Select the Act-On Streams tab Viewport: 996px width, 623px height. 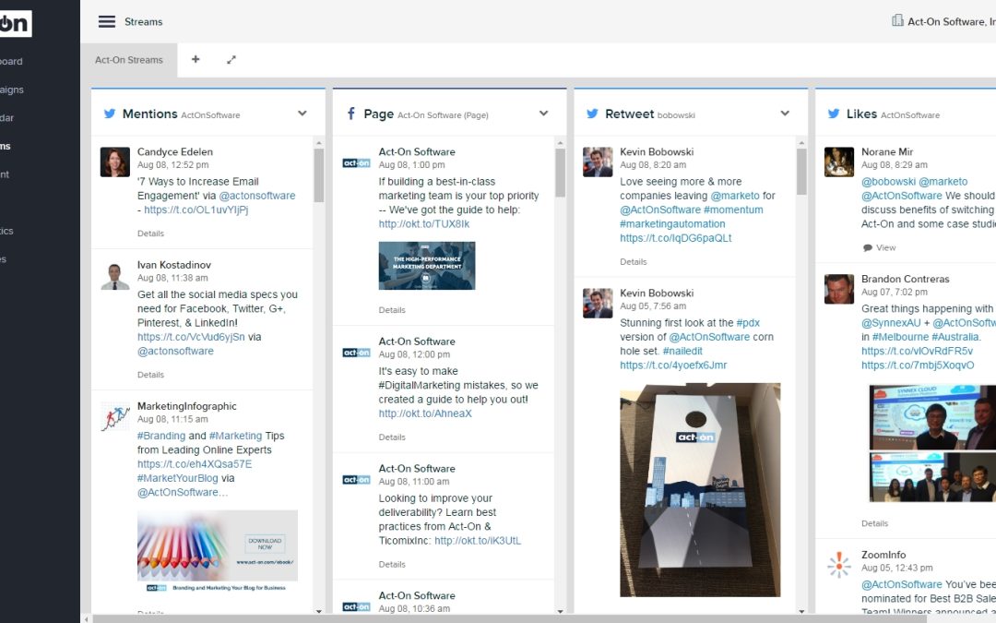129,60
